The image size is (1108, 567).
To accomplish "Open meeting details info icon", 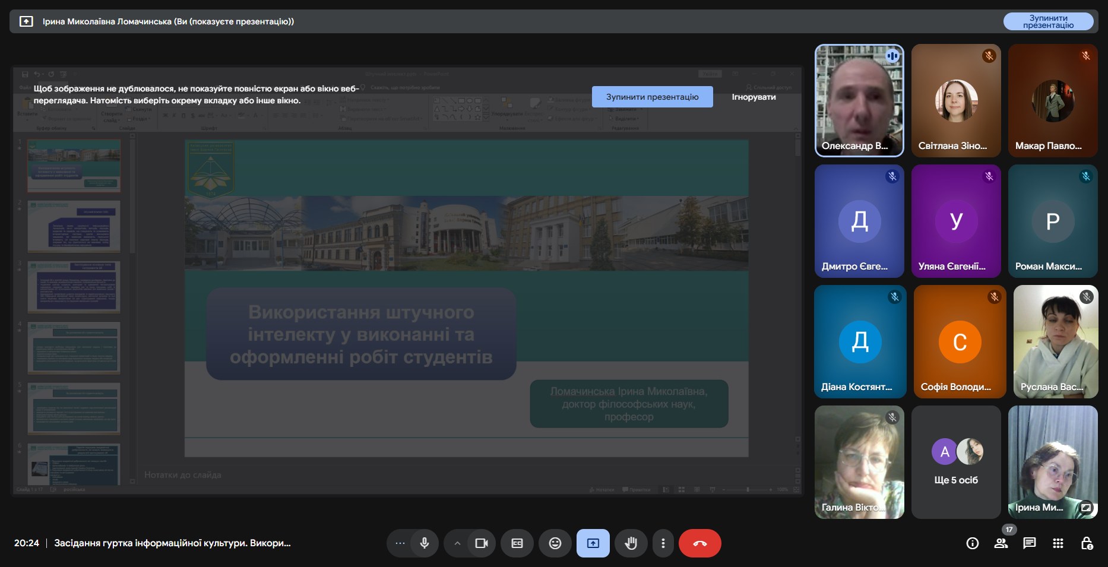I will [x=973, y=543].
